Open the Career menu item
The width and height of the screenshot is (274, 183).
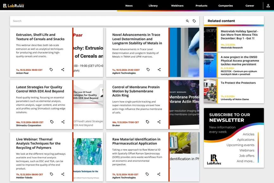click(250, 6)
